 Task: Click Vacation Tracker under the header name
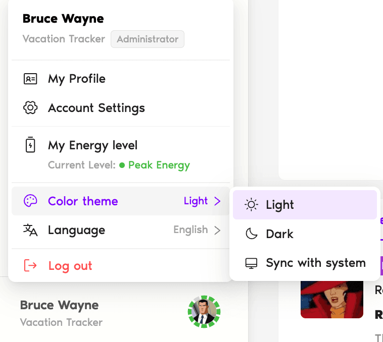point(64,39)
